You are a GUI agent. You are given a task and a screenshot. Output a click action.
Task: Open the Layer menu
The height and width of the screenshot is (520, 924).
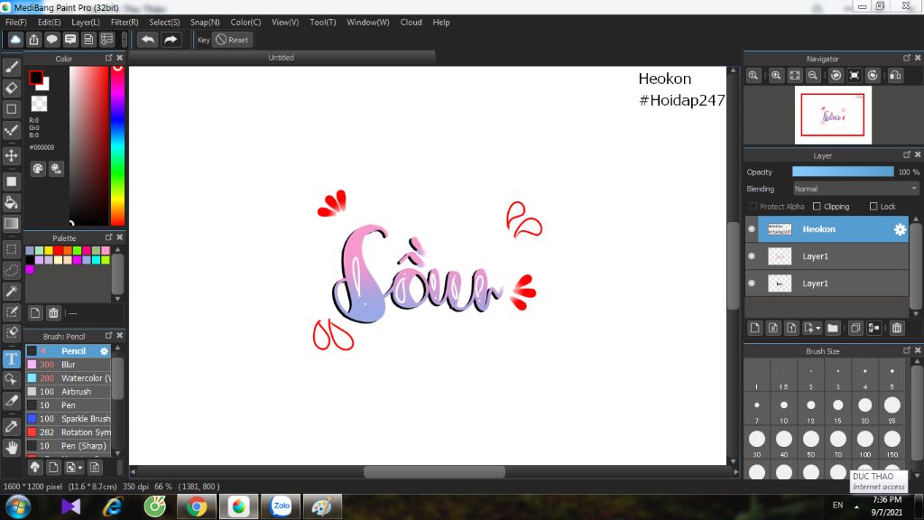(86, 22)
